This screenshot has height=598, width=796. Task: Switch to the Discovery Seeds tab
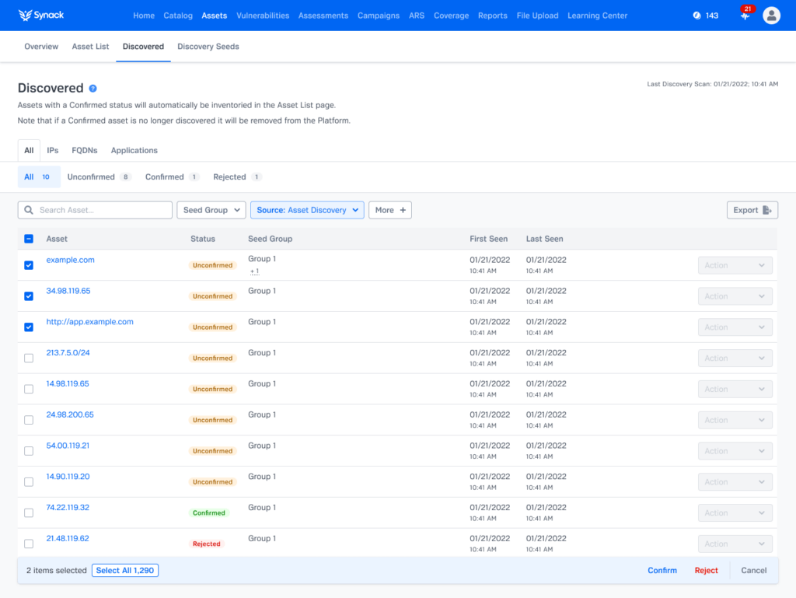pyautogui.click(x=208, y=47)
